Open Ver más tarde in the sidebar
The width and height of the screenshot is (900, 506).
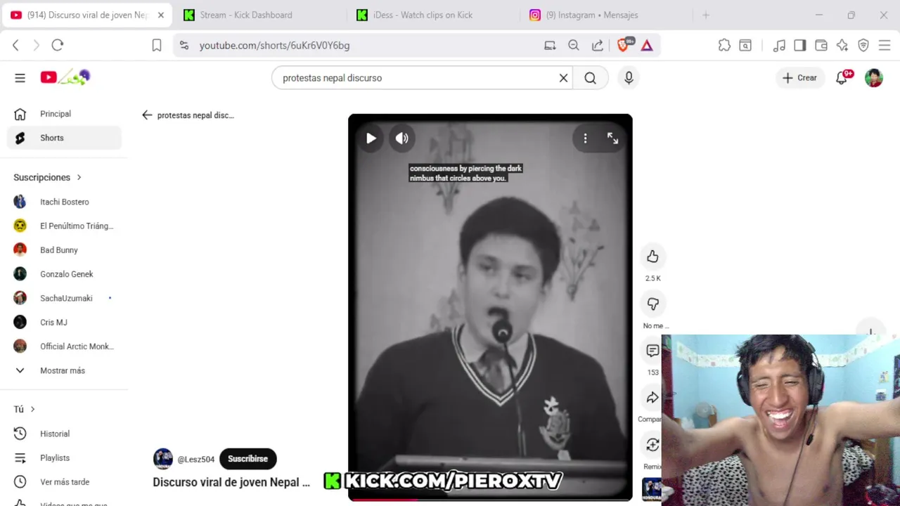64,482
